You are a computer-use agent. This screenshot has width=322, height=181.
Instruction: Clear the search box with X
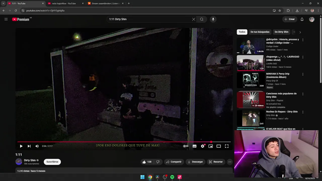(x=194, y=19)
